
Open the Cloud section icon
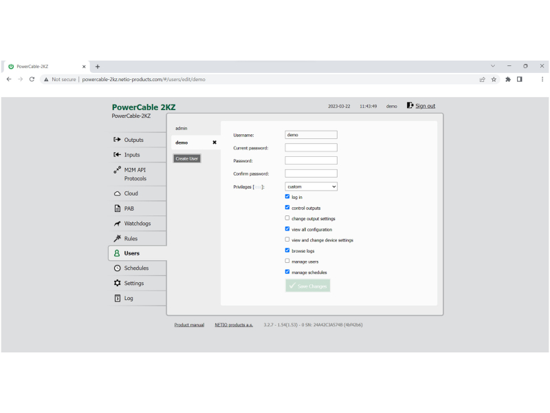117,193
